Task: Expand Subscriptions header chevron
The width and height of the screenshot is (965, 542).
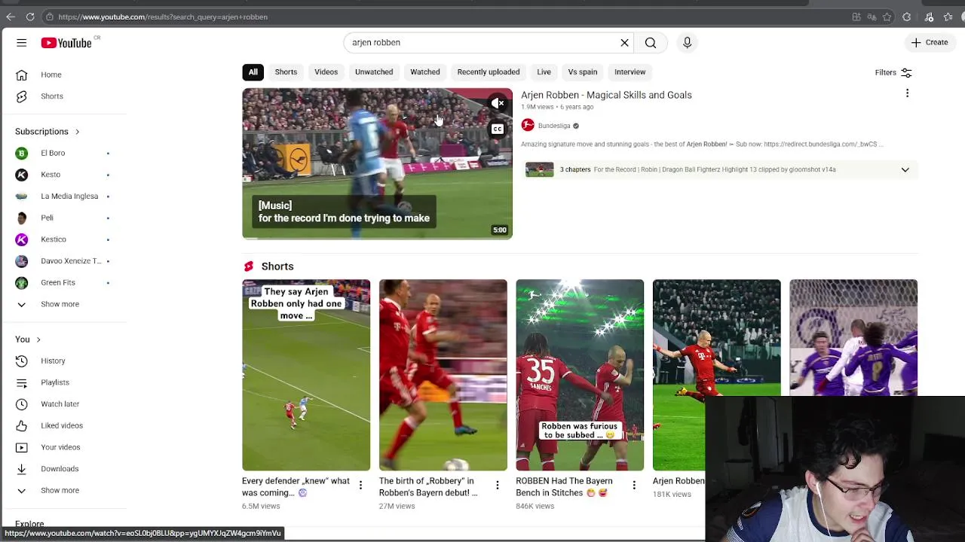Action: coord(77,132)
